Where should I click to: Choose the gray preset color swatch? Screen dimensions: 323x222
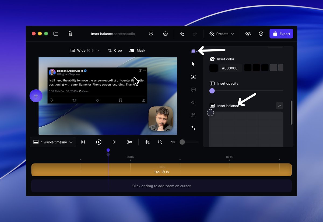point(273,68)
